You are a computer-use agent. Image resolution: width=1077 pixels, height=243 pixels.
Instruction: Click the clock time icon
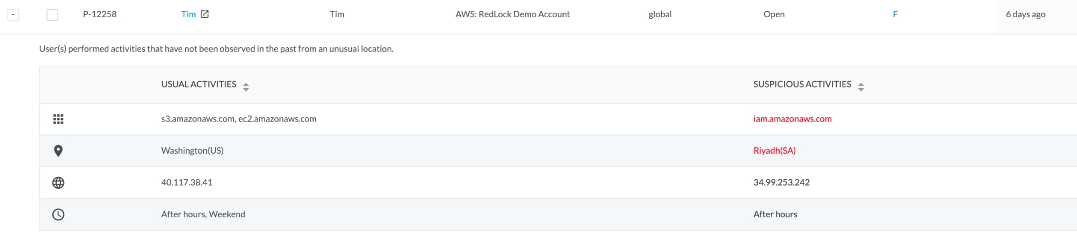tap(58, 215)
